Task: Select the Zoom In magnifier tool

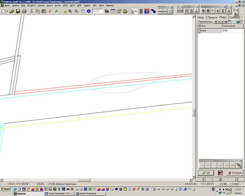Action: [x=70, y=11]
